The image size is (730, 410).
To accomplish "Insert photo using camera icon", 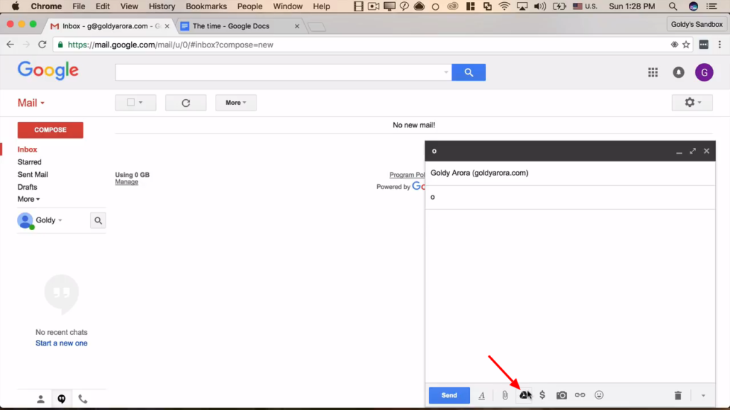I will coord(561,395).
